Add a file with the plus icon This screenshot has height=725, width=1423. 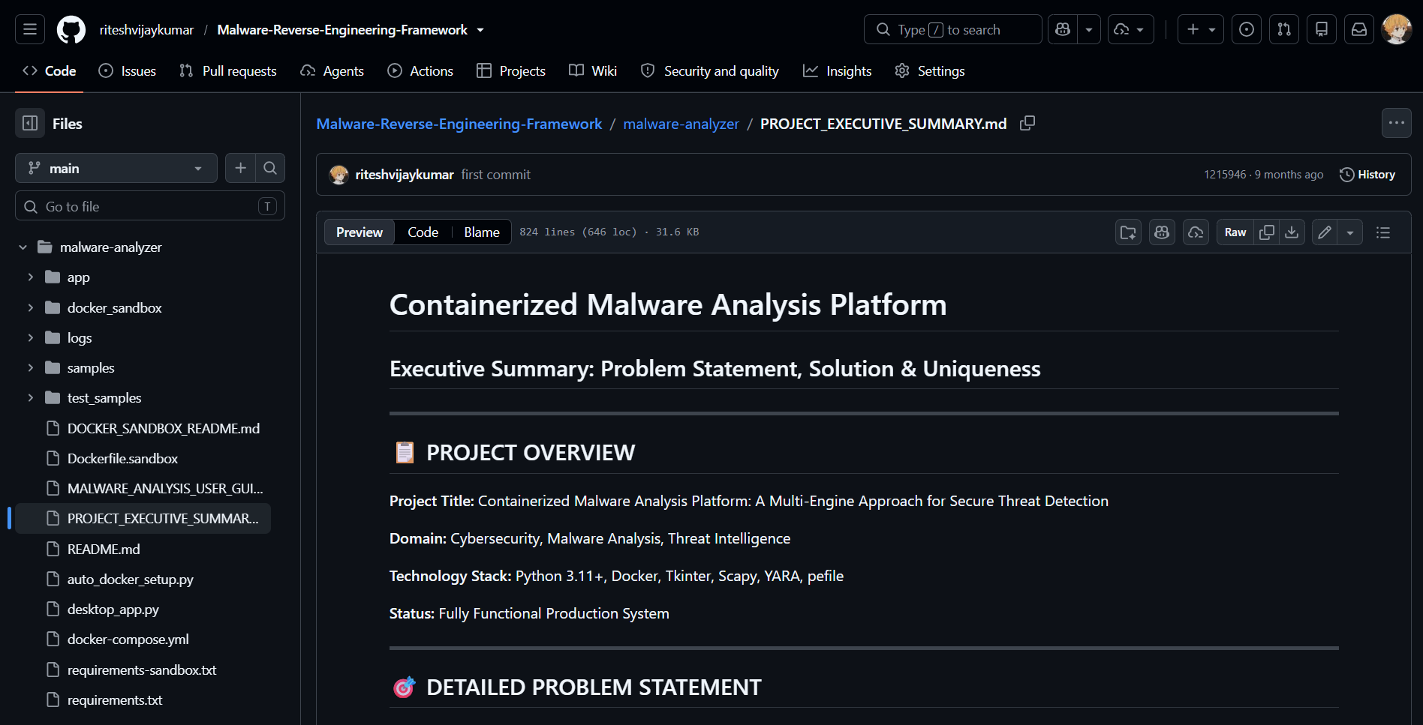[240, 168]
